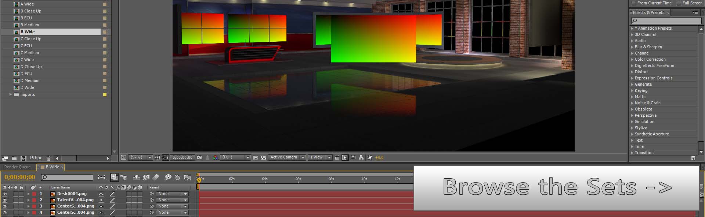705x217 pixels.
Task: Close the B Wide timeline tab
Action: [62, 167]
